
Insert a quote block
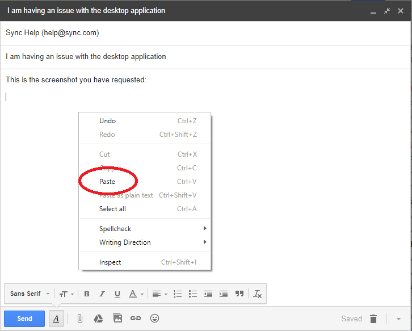click(239, 294)
